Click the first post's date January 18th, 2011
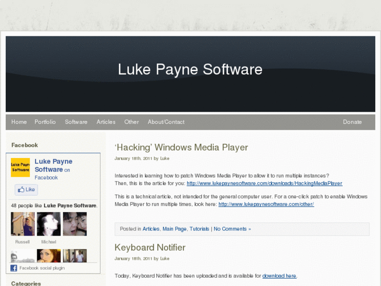 (x=134, y=158)
